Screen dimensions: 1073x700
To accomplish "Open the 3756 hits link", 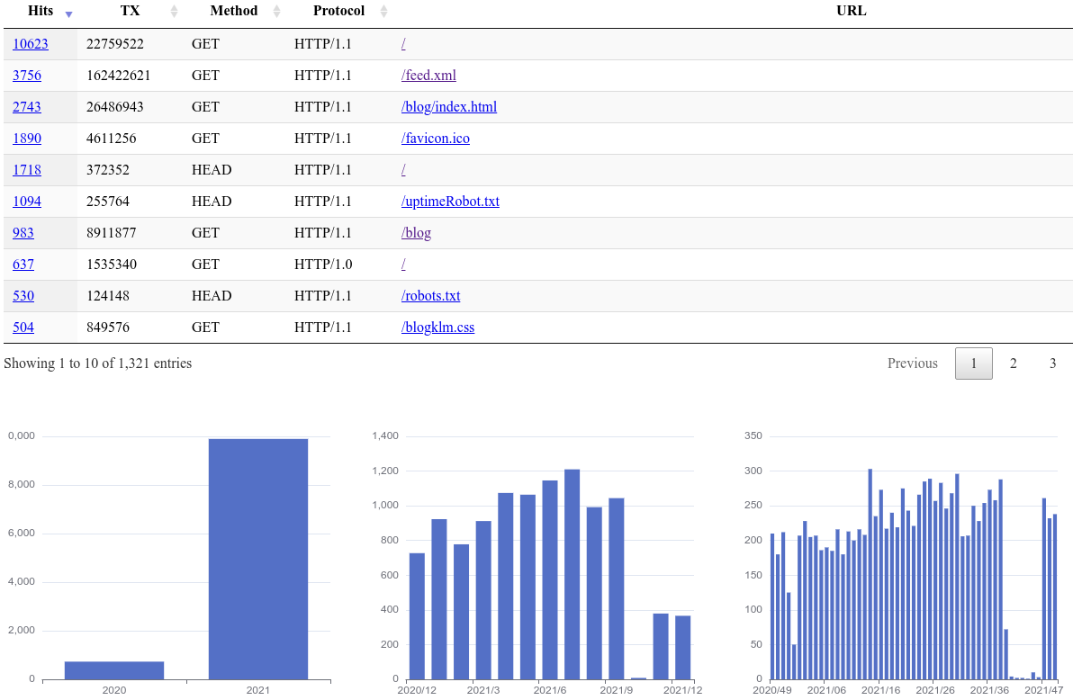I will (x=27, y=76).
